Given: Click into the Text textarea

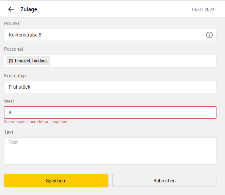Looking at the screenshot, I should 110,151.
